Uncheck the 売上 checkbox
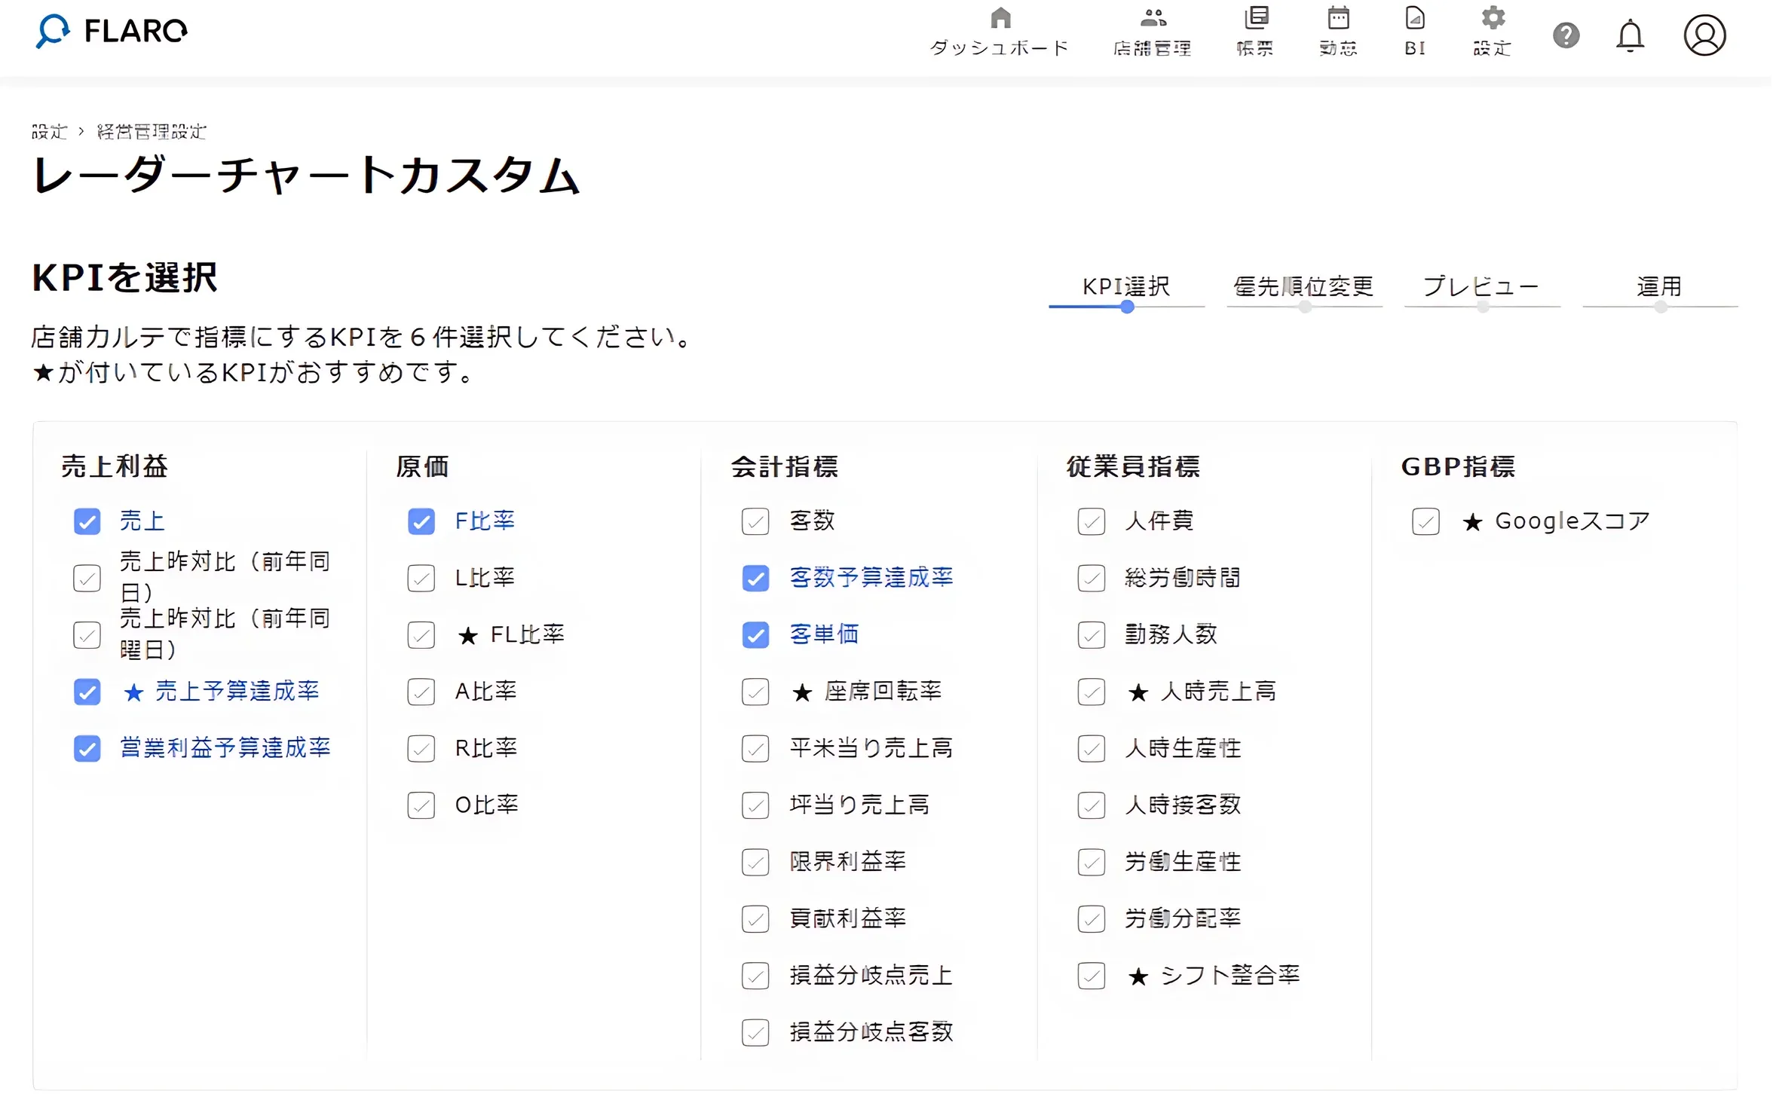1773x1109 pixels. (x=87, y=521)
